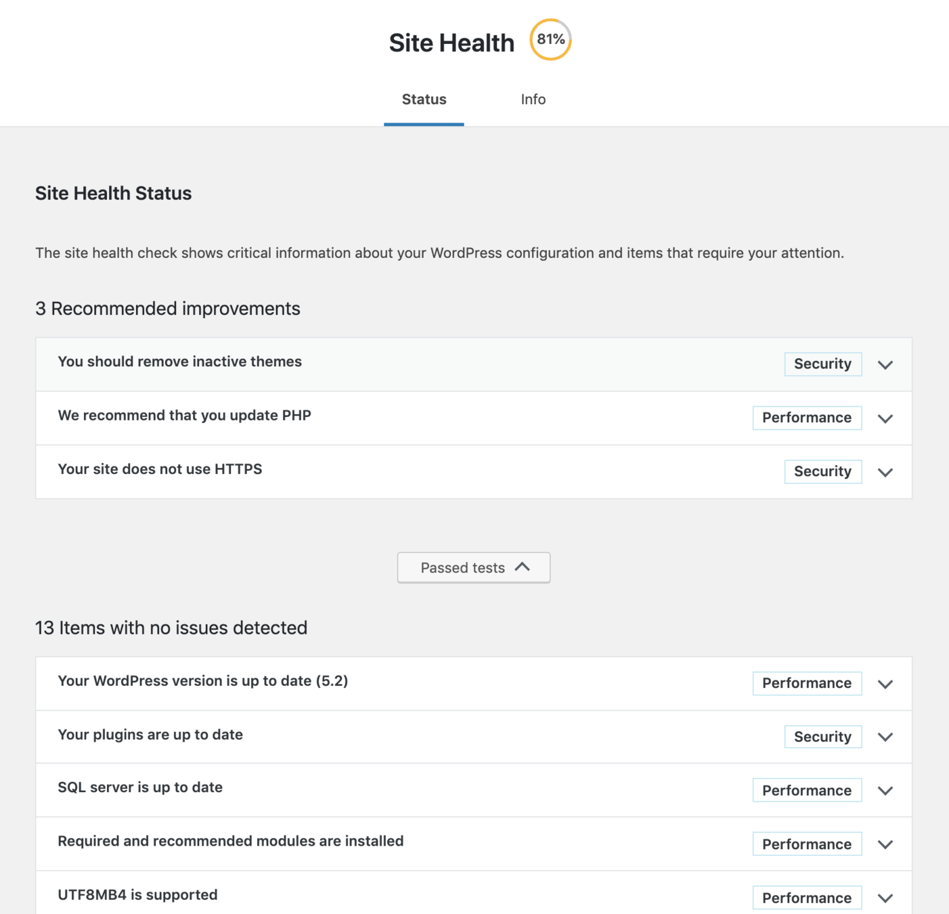Image resolution: width=949 pixels, height=914 pixels.
Task: Click 'You should remove inactive themes' title
Action: point(179,362)
